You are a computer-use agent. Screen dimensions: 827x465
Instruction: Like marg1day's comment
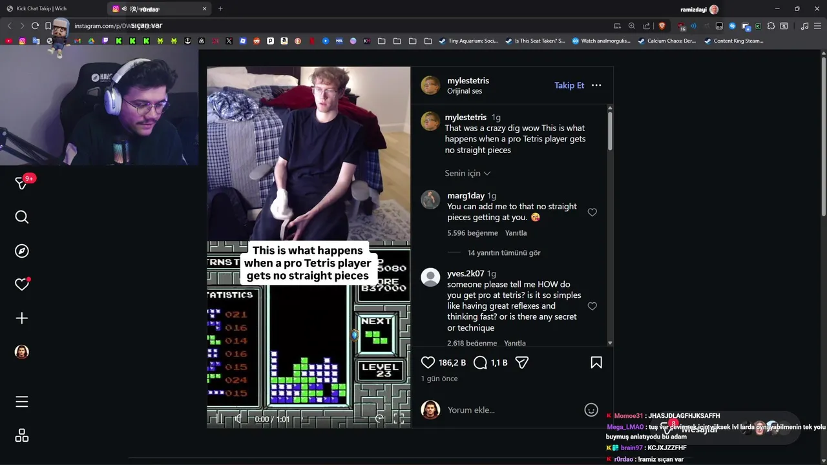592,212
